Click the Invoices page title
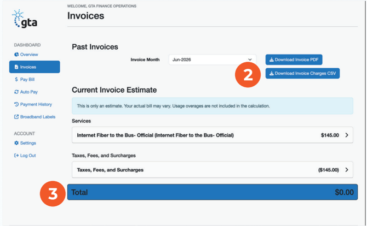367x226 pixels. (x=85, y=16)
